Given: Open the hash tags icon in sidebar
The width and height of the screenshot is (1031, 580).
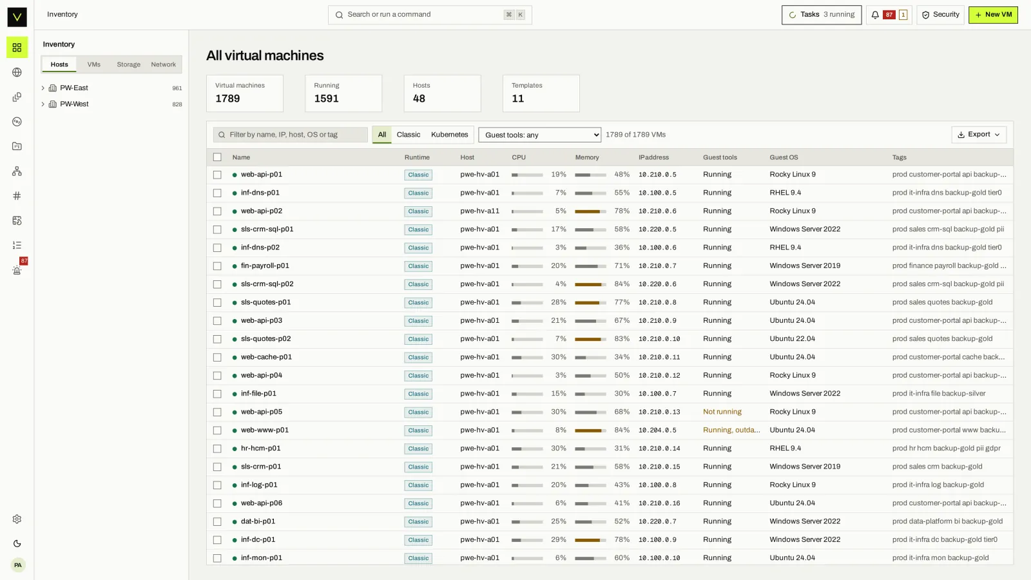Looking at the screenshot, I should point(17,196).
